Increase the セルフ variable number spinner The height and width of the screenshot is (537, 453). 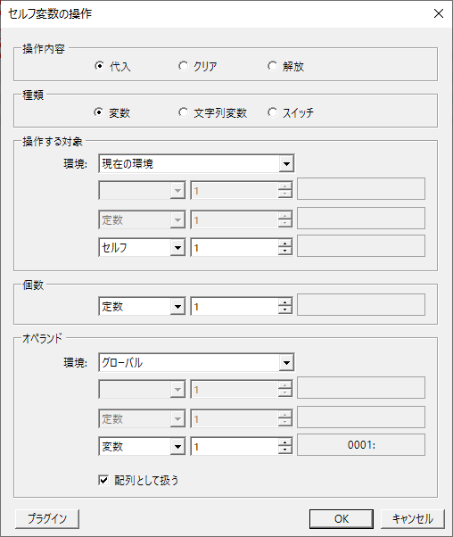coord(284,244)
